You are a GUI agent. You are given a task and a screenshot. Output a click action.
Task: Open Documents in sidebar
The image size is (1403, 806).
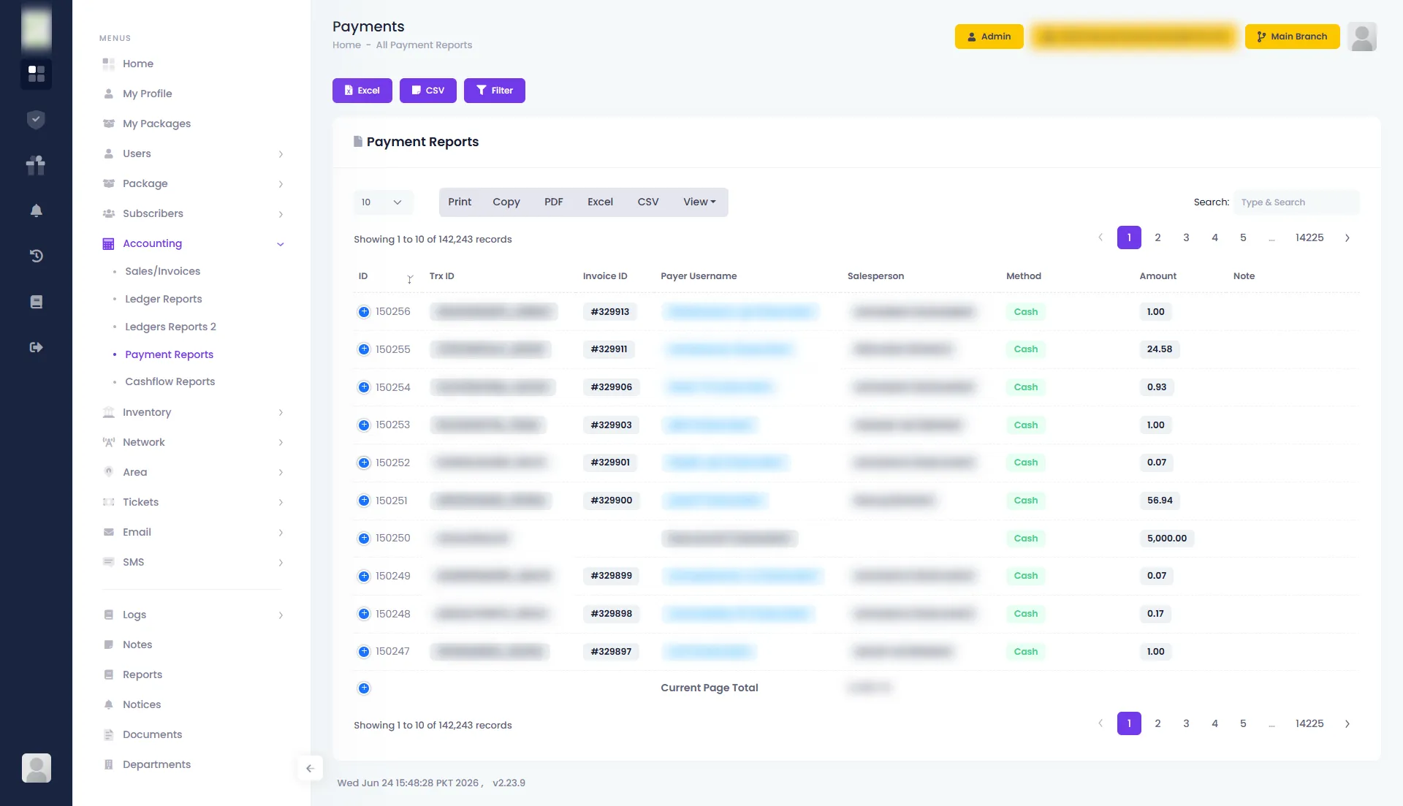coord(152,735)
